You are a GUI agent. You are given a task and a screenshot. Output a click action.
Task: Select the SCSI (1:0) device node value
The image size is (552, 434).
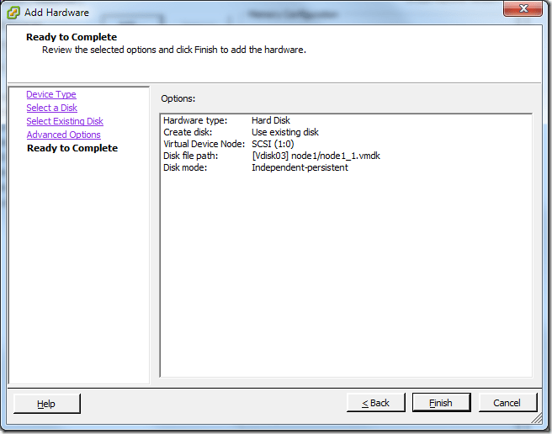pyautogui.click(x=273, y=144)
